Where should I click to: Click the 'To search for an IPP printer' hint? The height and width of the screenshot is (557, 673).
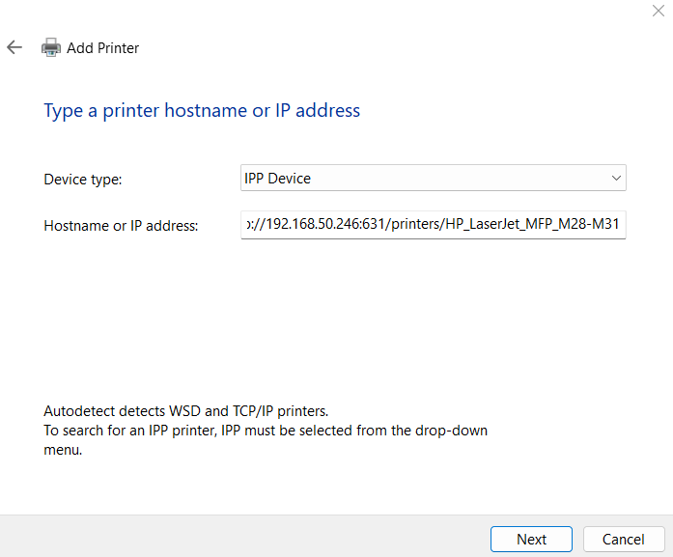266,431
